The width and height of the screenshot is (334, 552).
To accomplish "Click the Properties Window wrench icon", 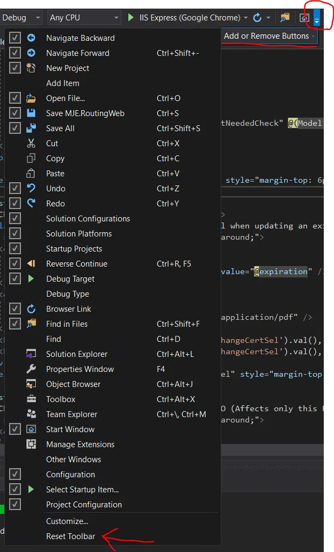I will coord(31,369).
